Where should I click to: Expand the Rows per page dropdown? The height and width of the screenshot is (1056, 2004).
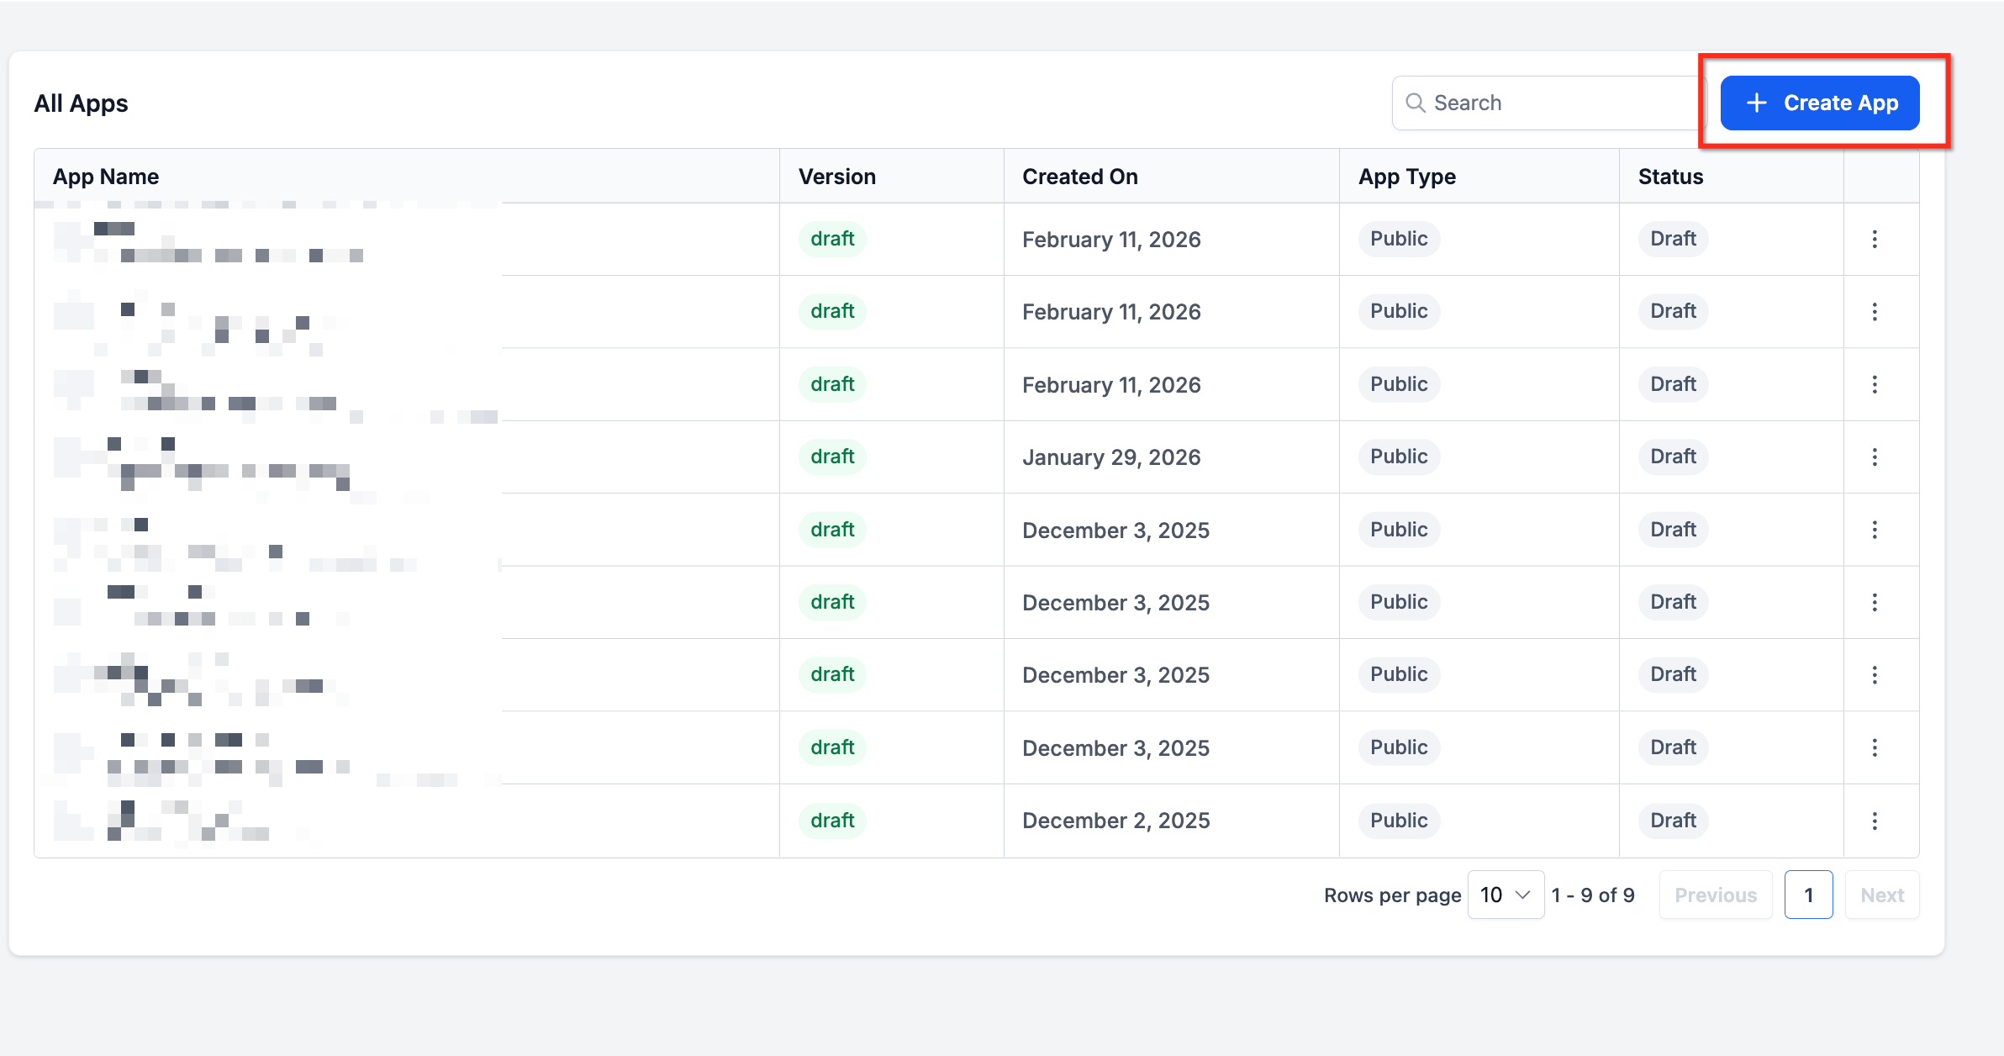point(1505,895)
